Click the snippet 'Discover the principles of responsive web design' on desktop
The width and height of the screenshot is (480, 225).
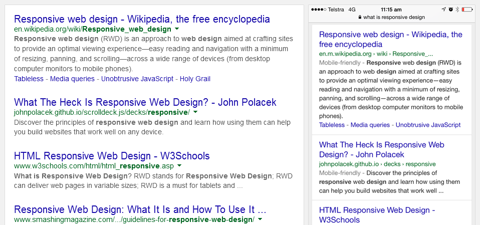click(x=152, y=127)
